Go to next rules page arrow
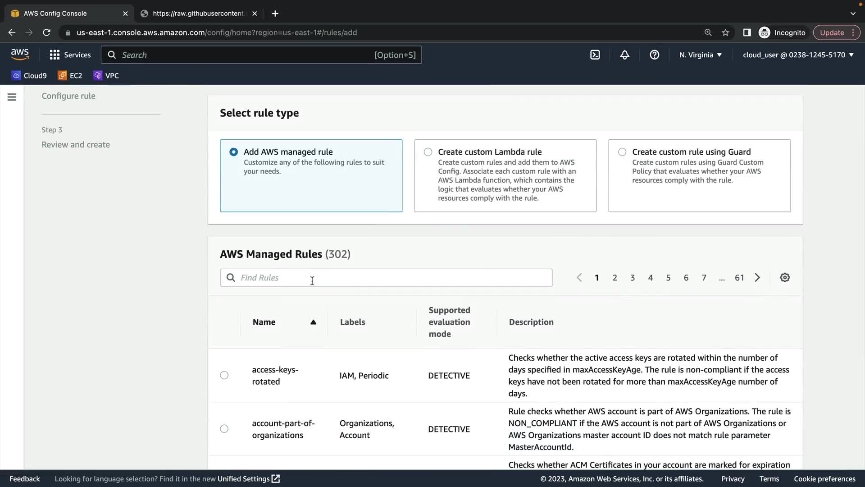Viewport: 865px width, 487px height. click(x=757, y=278)
